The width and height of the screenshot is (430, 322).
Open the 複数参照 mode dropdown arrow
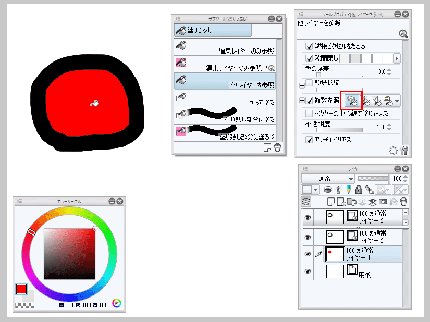coord(396,101)
